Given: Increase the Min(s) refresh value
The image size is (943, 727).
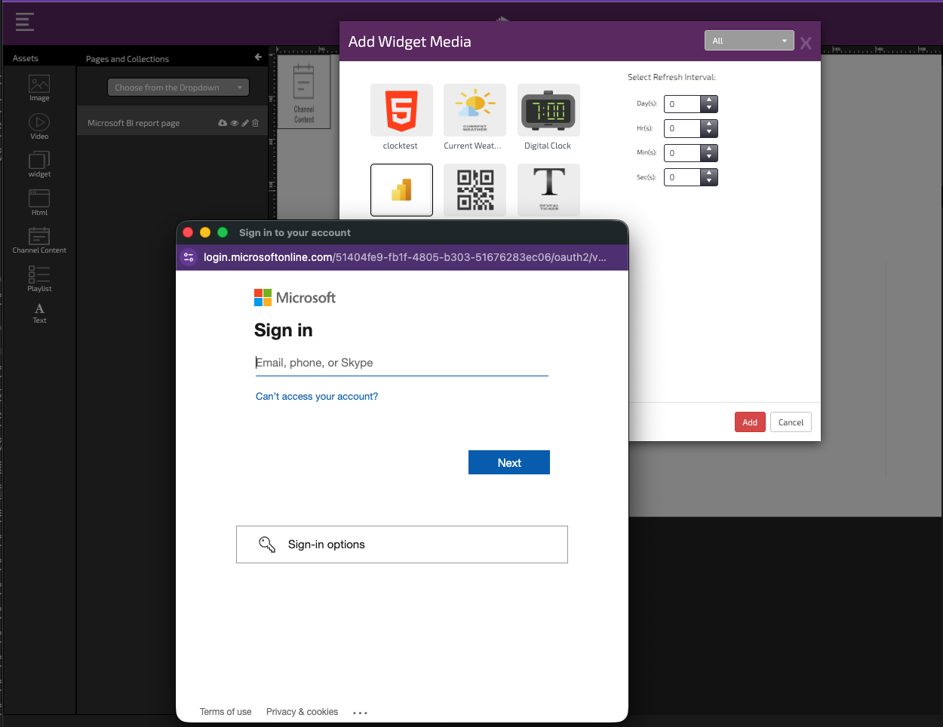Looking at the screenshot, I should 709,149.
